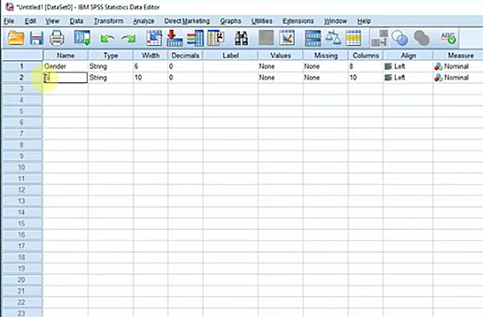
Task: Select row header number 2
Action: [x=22, y=77]
